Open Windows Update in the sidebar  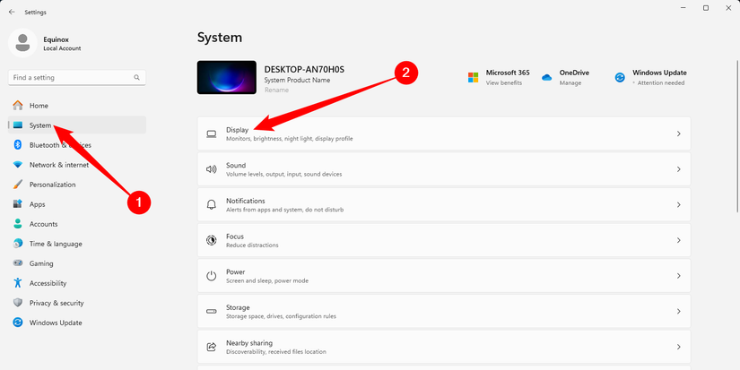click(55, 323)
